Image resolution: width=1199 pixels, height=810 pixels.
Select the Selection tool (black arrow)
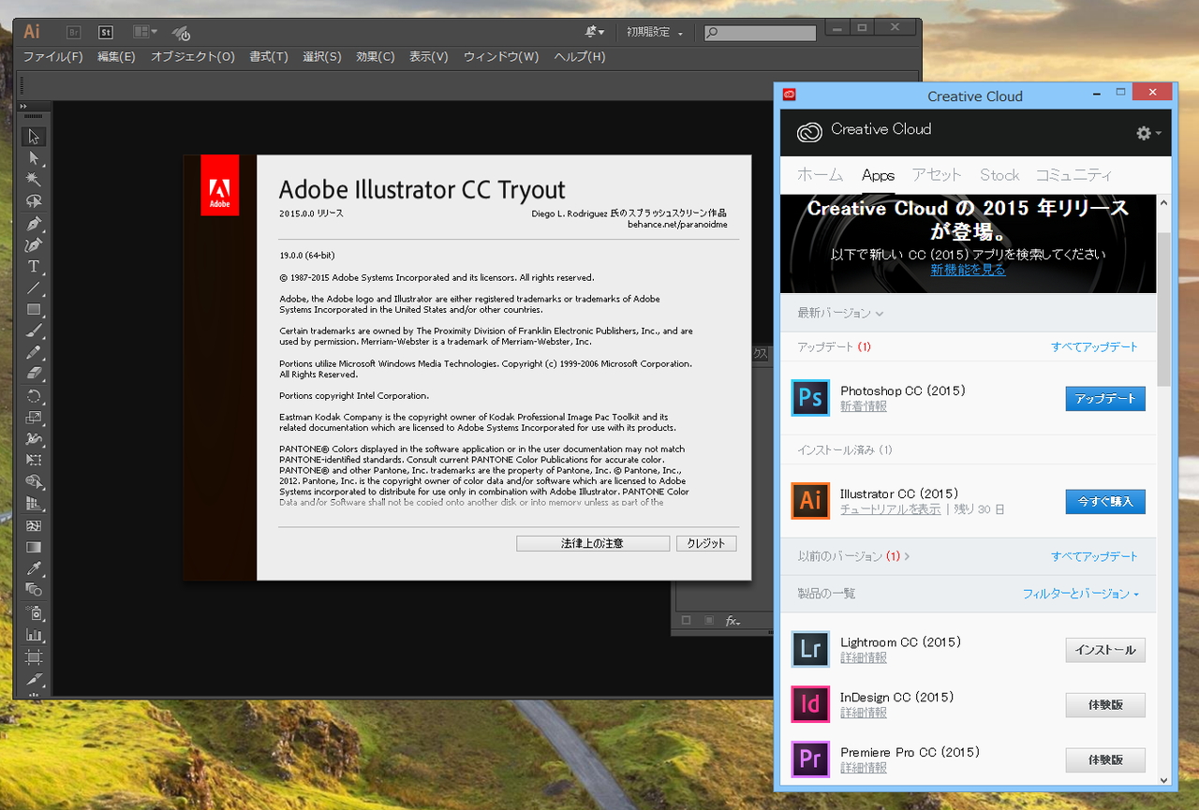point(34,137)
